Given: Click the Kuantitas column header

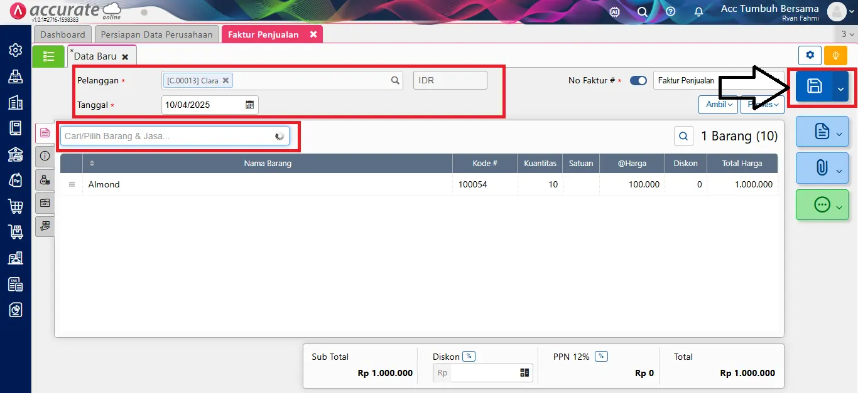Looking at the screenshot, I should [x=540, y=164].
